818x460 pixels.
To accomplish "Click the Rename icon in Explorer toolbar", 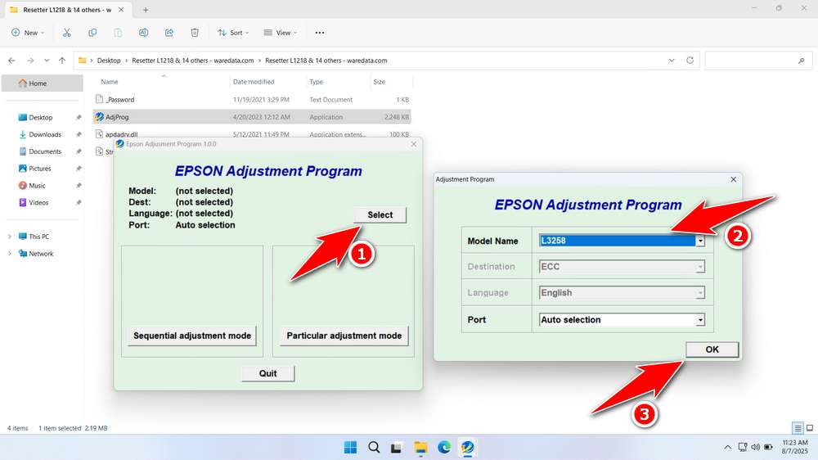I will pyautogui.click(x=143, y=33).
